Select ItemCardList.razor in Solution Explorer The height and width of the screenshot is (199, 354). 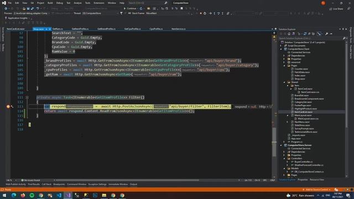click(303, 112)
